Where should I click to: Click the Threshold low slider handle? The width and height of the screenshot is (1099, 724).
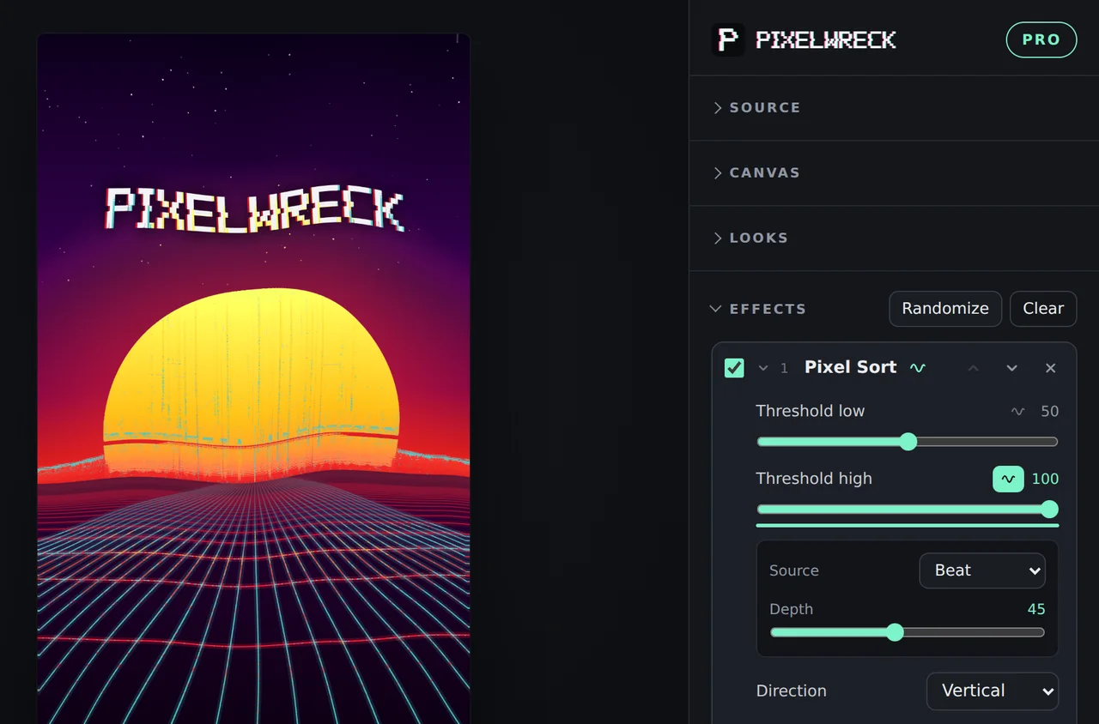pos(908,442)
